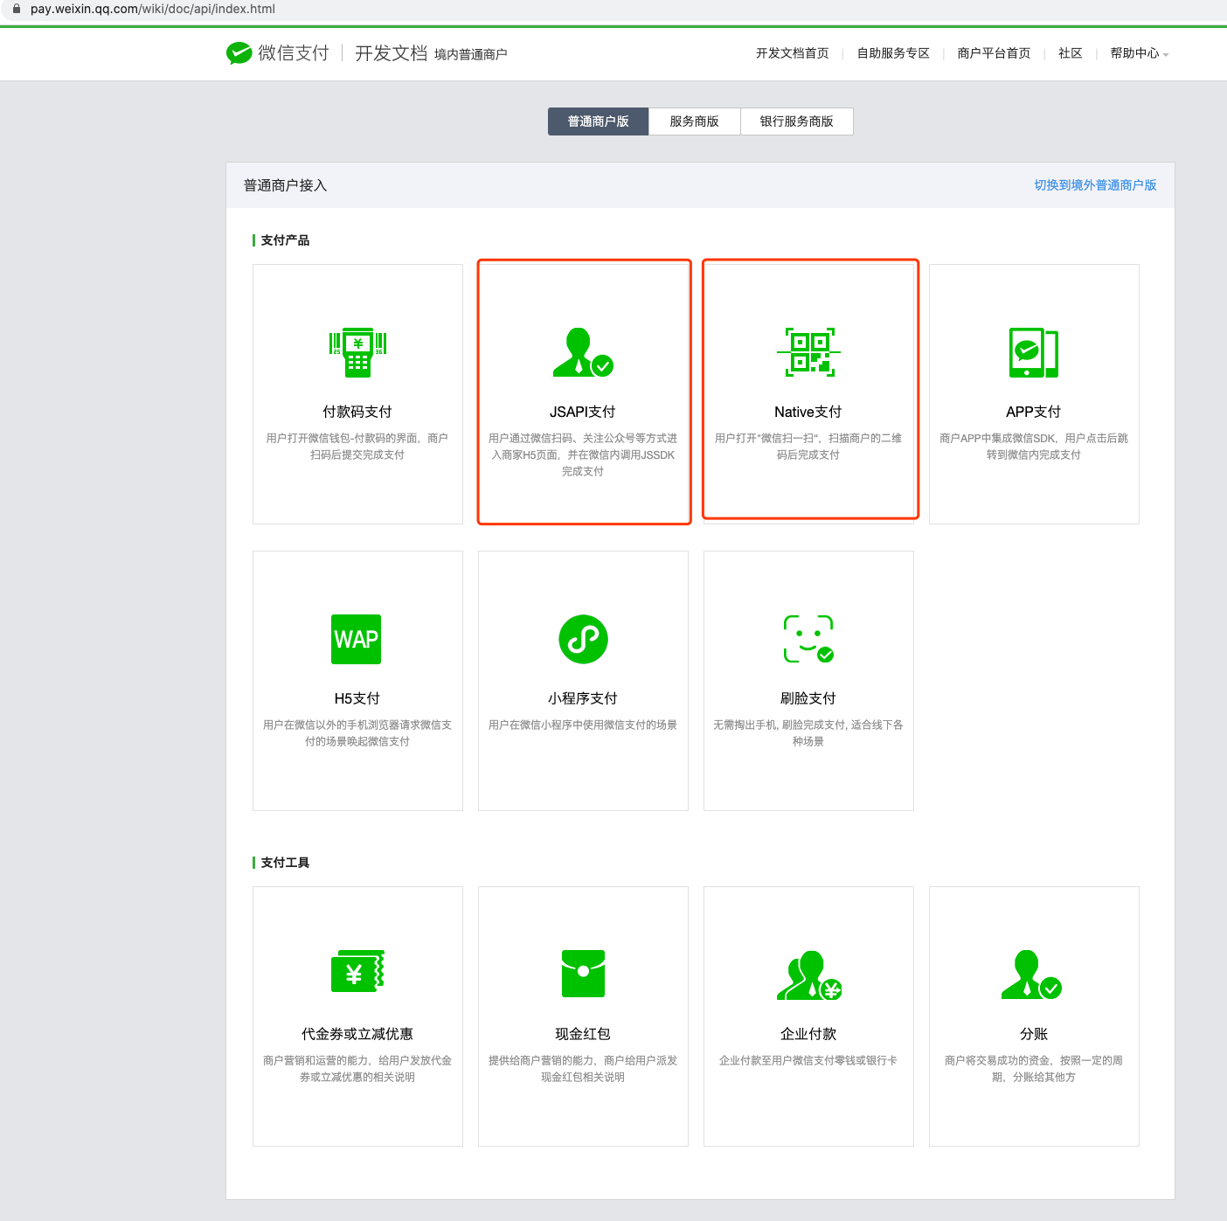Viewport: 1227px width, 1221px height.
Task: Click the 分账 user checkmark icon
Action: (1031, 975)
